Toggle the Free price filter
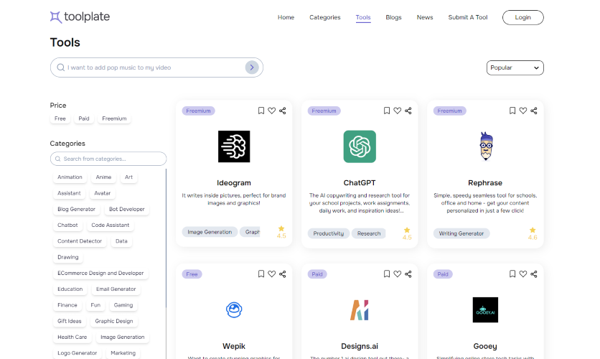 point(60,118)
